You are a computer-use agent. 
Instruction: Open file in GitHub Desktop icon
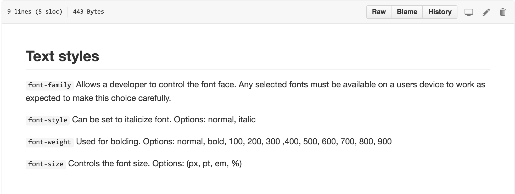(469, 12)
